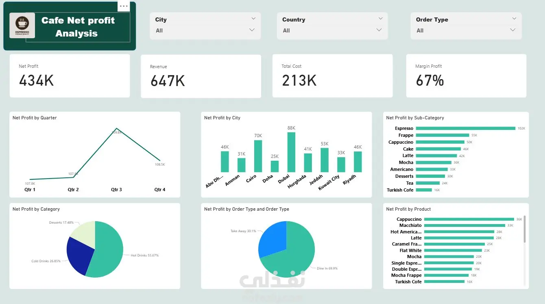
Task: Click the Qtr 3 peak data point
Action: coord(117,129)
